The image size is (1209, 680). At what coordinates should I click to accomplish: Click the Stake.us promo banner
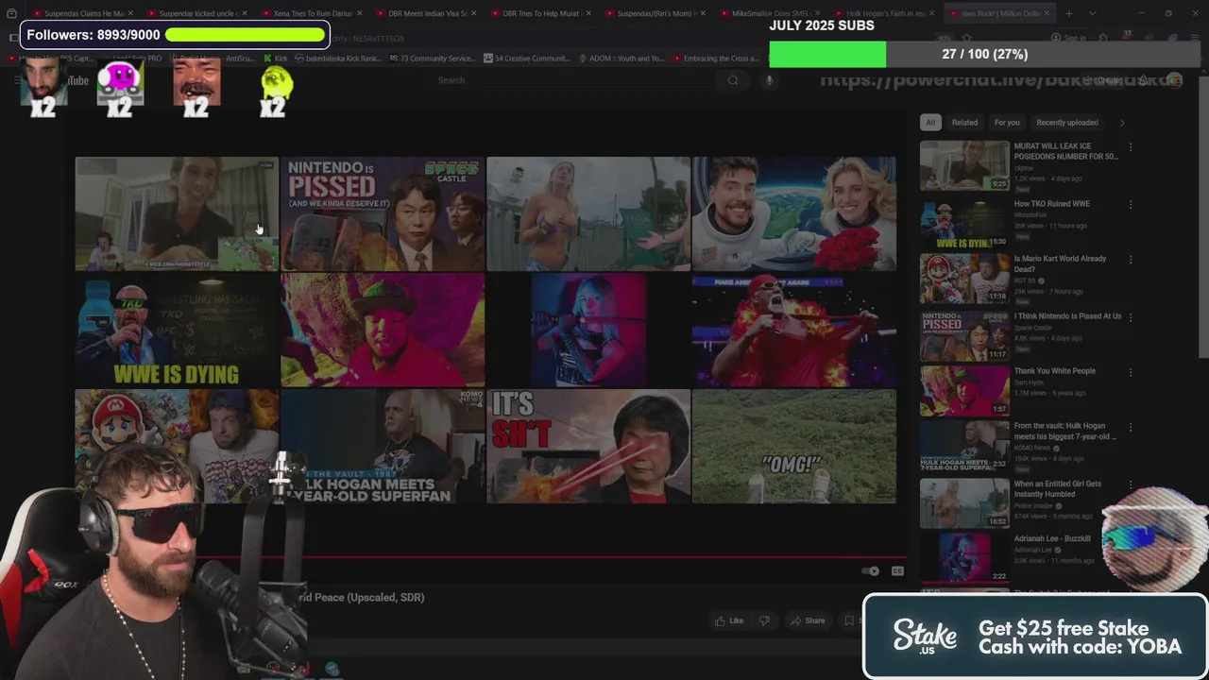pos(1035,637)
